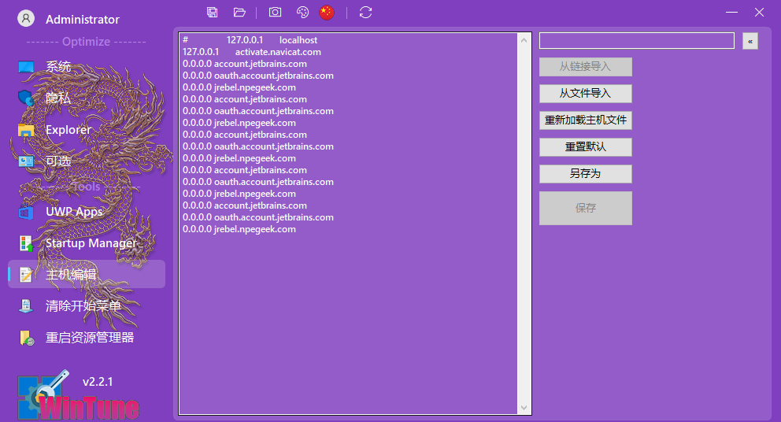The width and height of the screenshot is (781, 422).
Task: Click the Explorer folder icon
Action: click(x=26, y=130)
